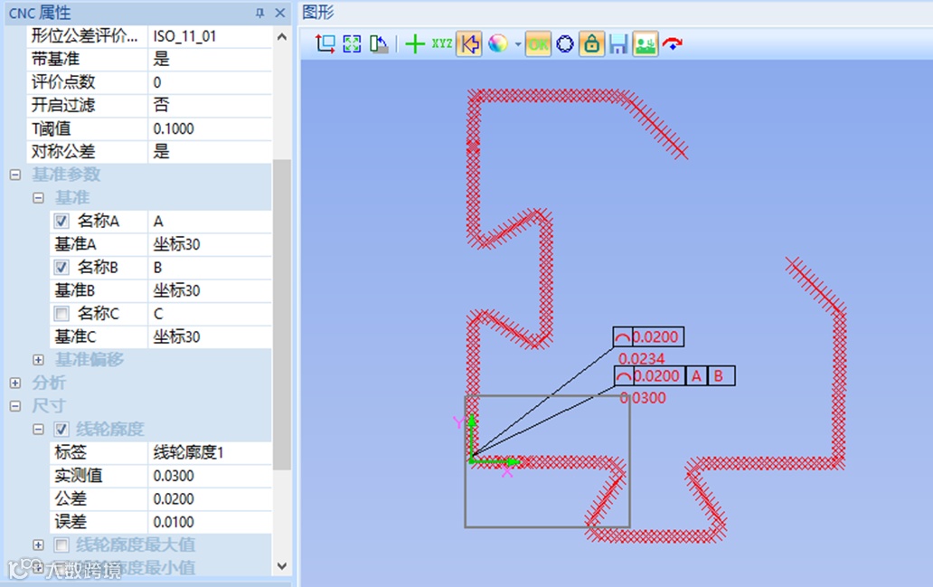Edit the 标签 value 线轮廓度1

pyautogui.click(x=210, y=452)
